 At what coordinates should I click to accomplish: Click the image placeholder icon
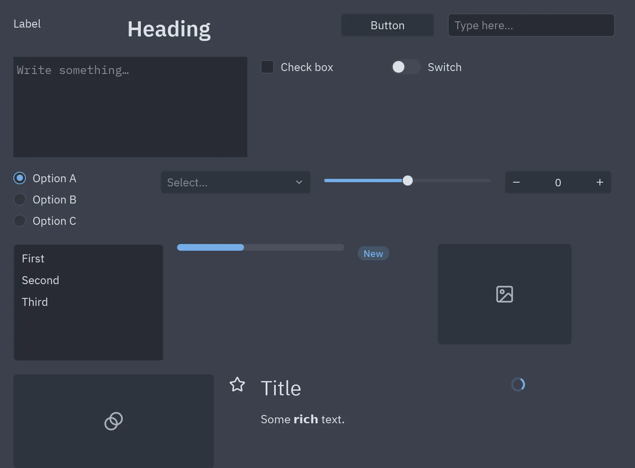pos(505,294)
